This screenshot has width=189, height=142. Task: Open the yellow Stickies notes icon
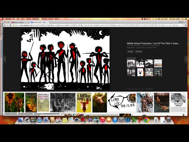click(65, 120)
